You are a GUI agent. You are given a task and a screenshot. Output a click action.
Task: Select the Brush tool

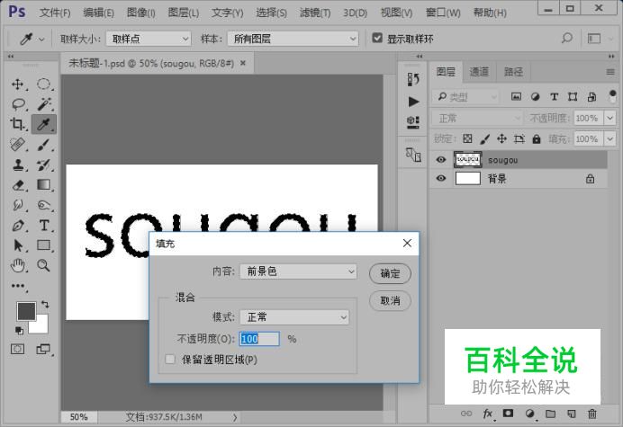click(x=44, y=145)
